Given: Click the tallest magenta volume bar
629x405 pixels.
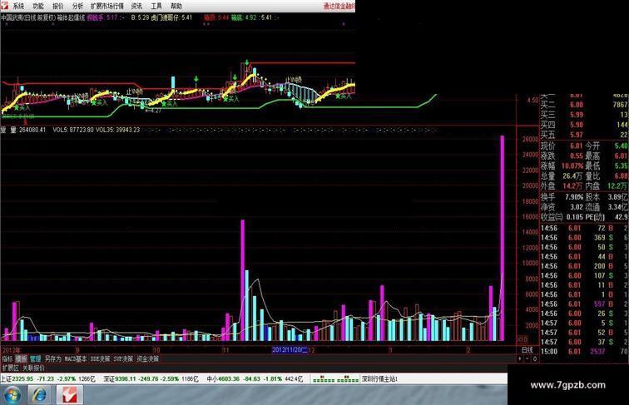Looking at the screenshot, I should pyautogui.click(x=503, y=238).
